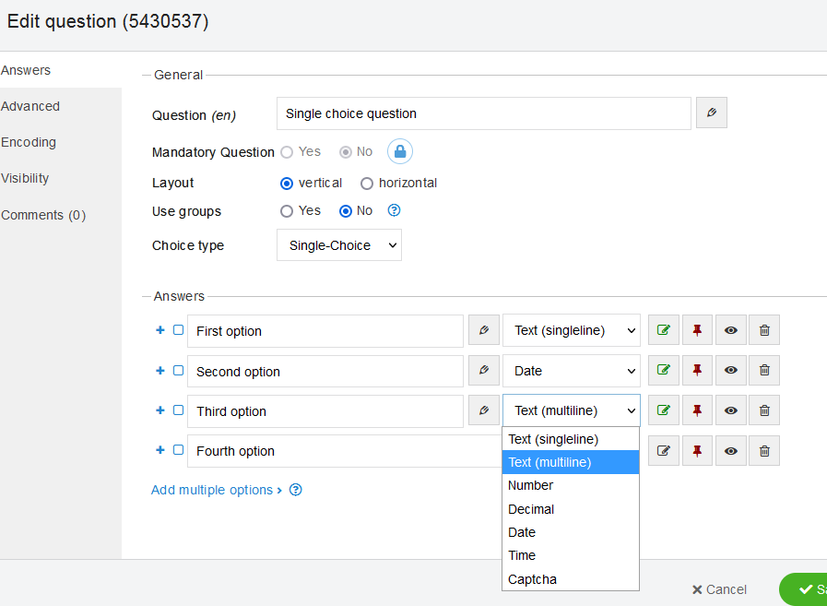827x606 pixels.
Task: Toggle the eye icon for First option
Action: (730, 330)
